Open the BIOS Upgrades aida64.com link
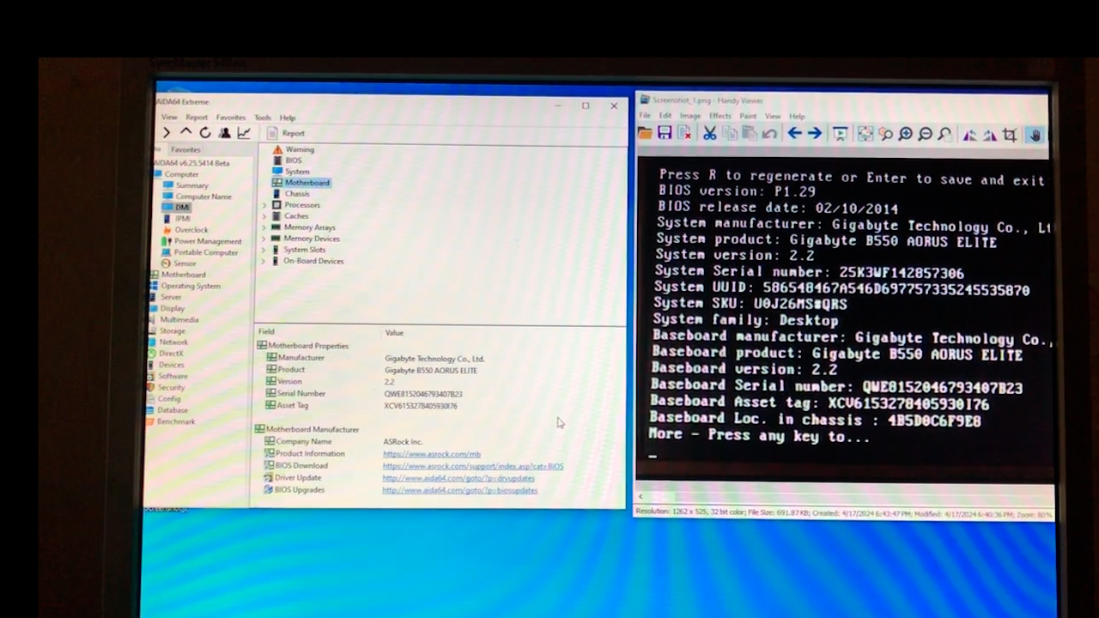This screenshot has width=1099, height=618. pyautogui.click(x=459, y=490)
